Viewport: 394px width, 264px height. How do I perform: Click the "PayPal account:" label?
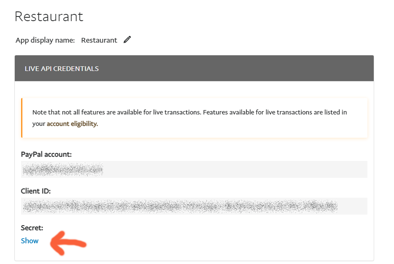pyautogui.click(x=46, y=154)
